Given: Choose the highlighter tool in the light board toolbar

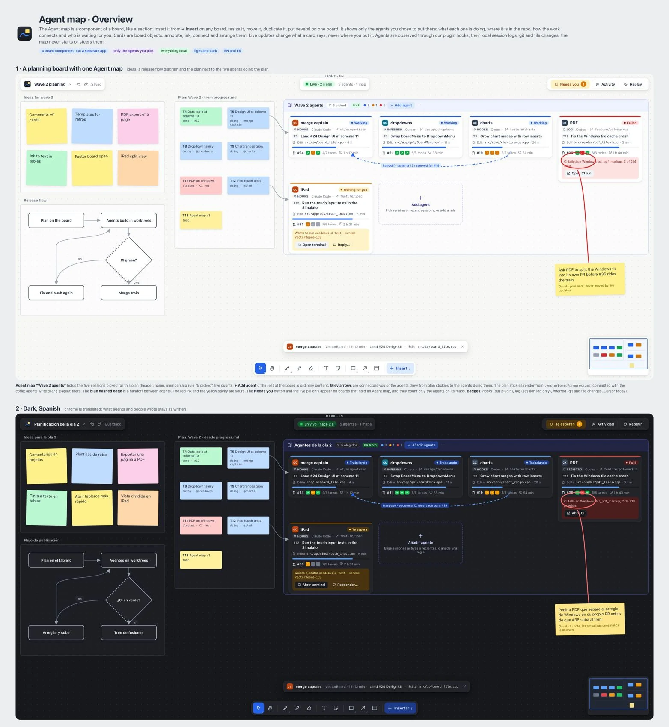Looking at the screenshot, I should coord(299,368).
